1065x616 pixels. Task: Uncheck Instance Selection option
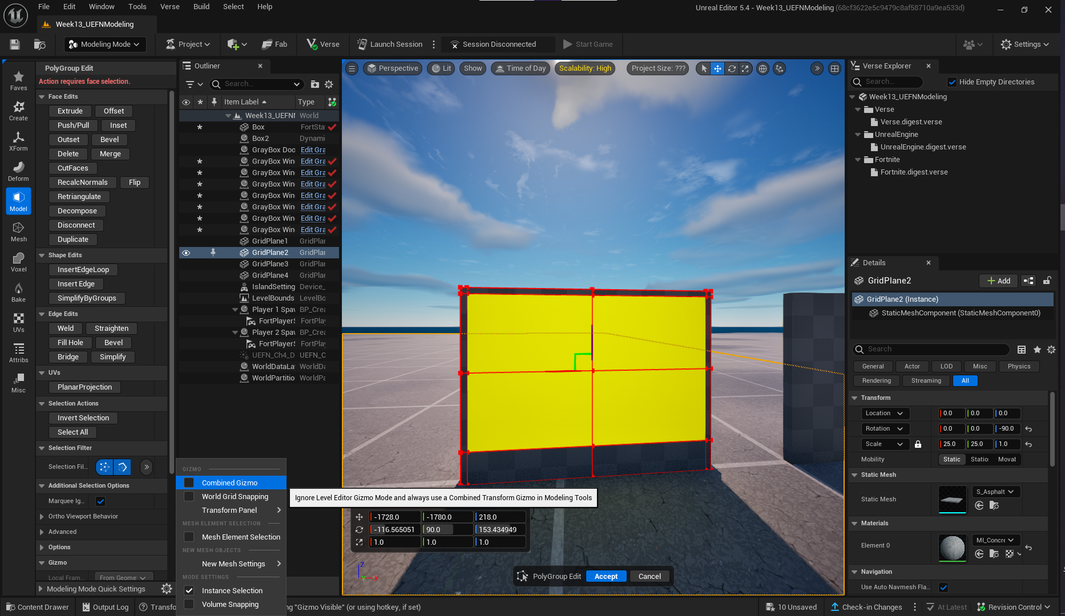[189, 590]
